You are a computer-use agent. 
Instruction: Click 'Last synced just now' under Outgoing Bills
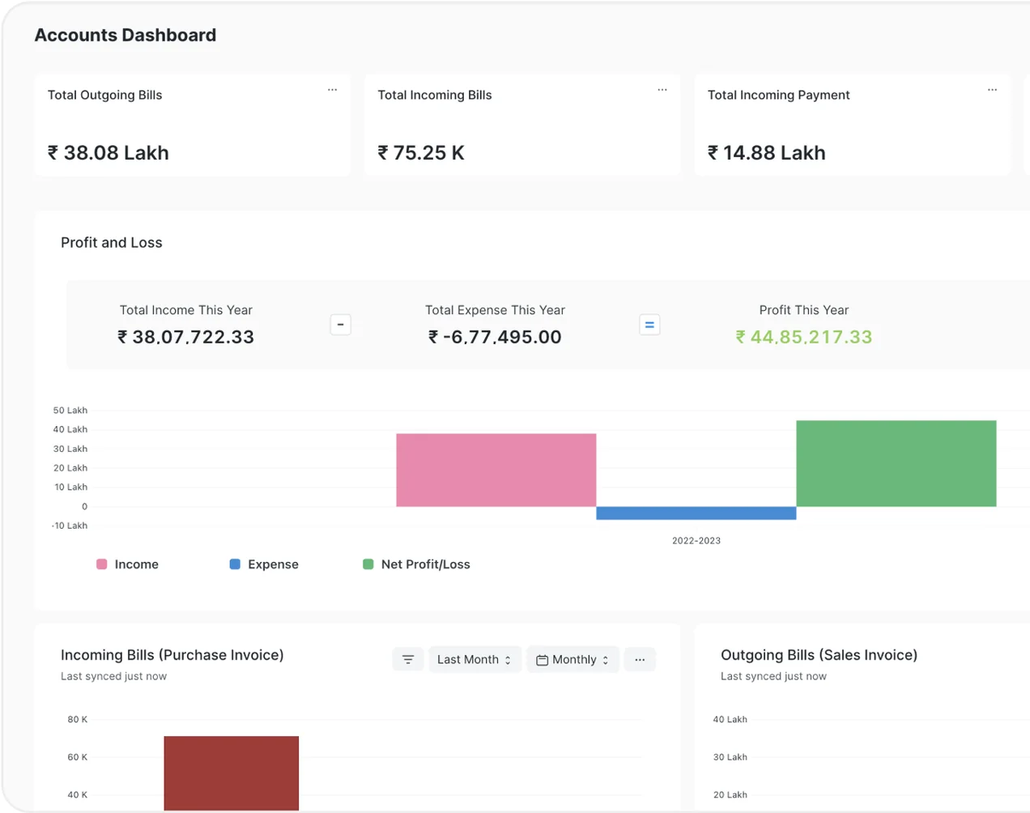point(774,677)
